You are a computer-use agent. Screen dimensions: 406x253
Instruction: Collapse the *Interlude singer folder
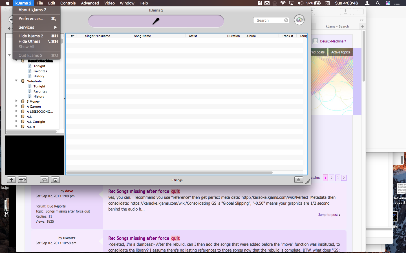(16, 81)
